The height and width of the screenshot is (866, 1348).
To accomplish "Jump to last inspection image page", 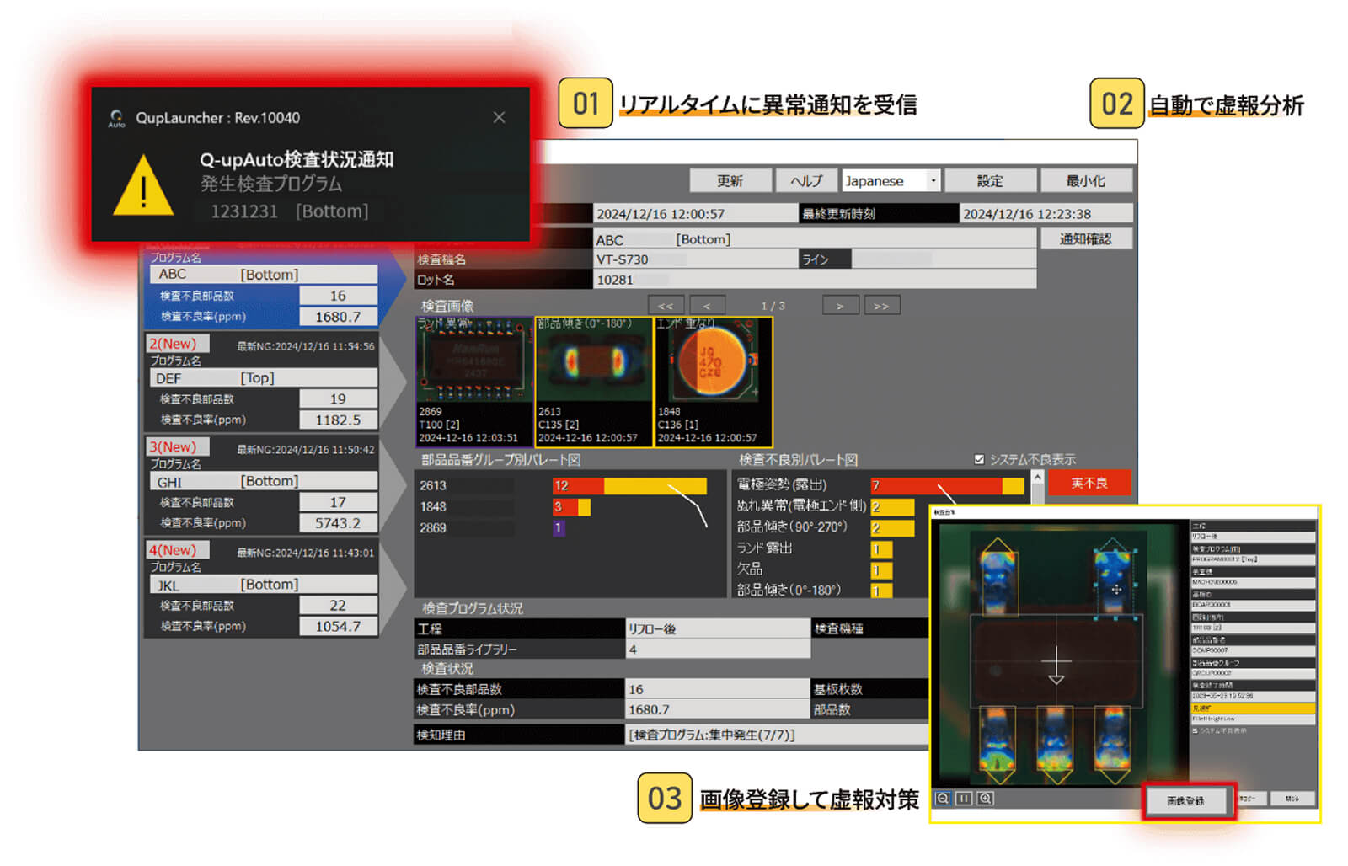I will [881, 306].
